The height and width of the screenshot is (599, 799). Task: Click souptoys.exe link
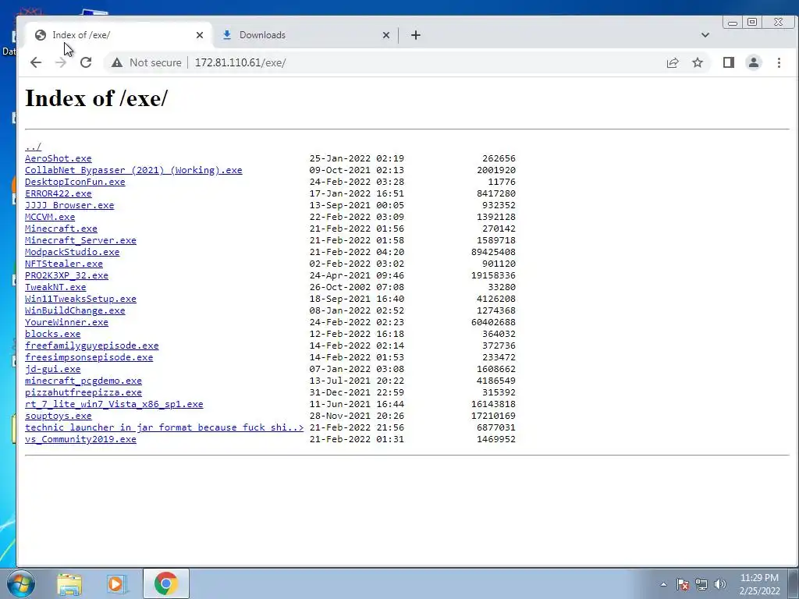point(58,416)
